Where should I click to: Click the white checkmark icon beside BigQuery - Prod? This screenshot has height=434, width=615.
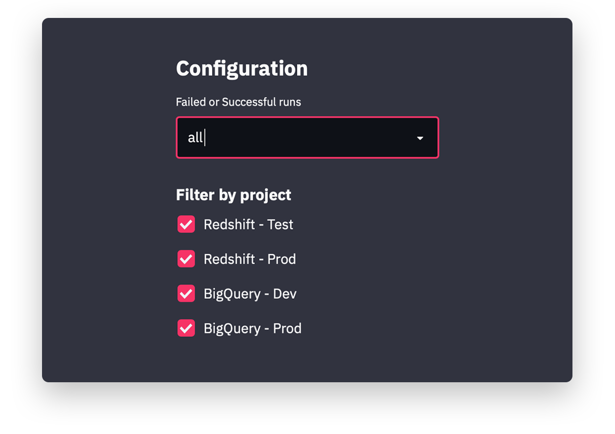(x=186, y=328)
